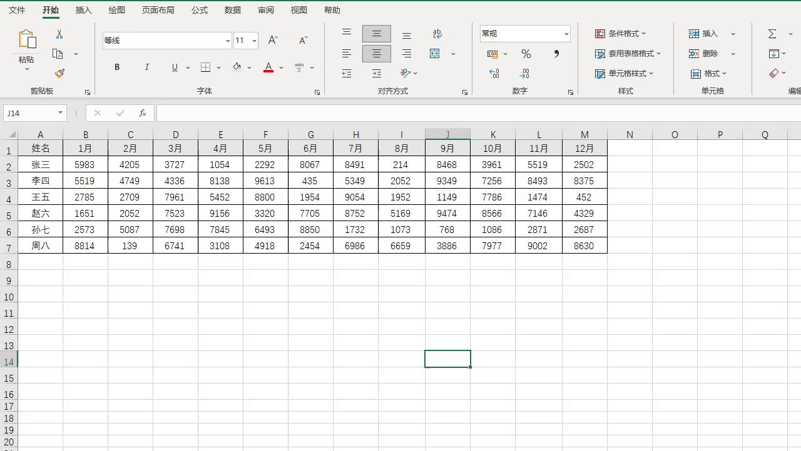Click the Increase Decimal icon
Image resolution: width=801 pixels, height=451 pixels.
[x=494, y=73]
